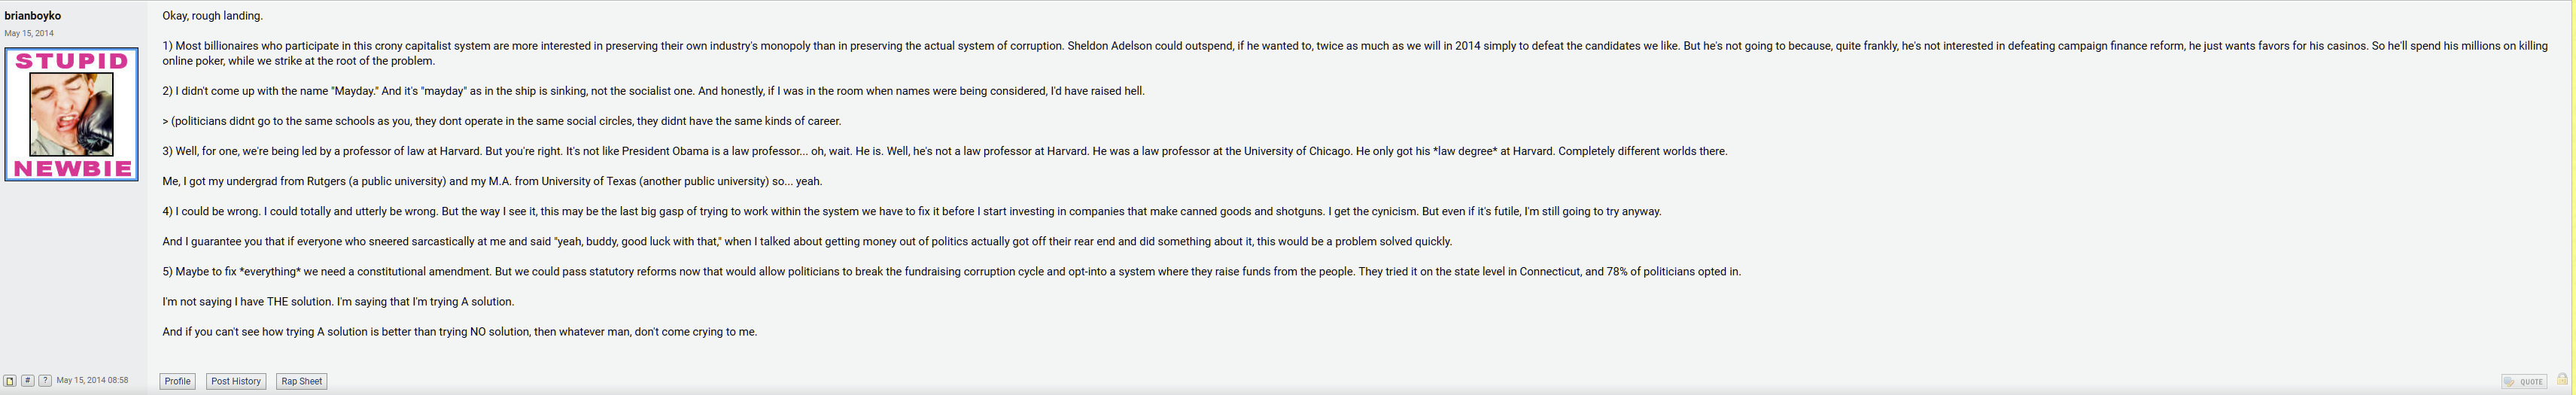Click the May 15, 2014 date under the username
The width and height of the screenshot is (2576, 395).
coord(29,33)
